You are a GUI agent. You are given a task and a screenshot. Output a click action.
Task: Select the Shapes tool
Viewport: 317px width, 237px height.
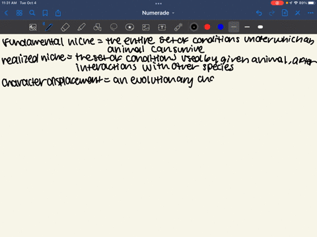pyautogui.click(x=97, y=27)
